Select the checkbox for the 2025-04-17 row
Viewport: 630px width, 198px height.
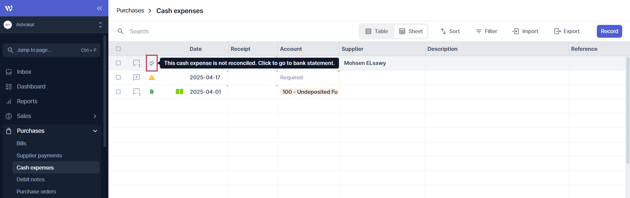pos(118,77)
